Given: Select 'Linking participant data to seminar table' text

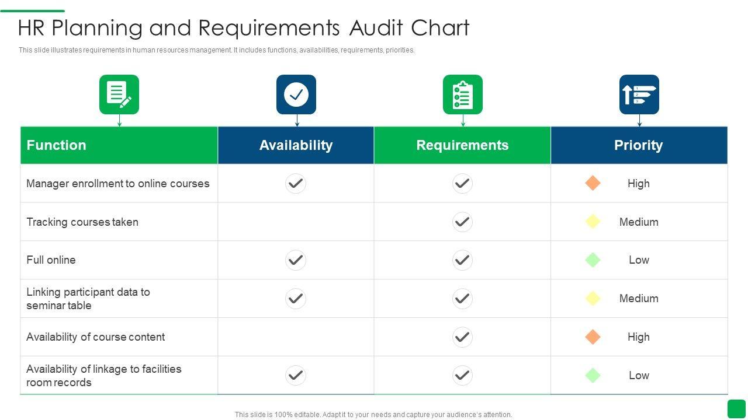Looking at the screenshot, I should [x=88, y=299].
